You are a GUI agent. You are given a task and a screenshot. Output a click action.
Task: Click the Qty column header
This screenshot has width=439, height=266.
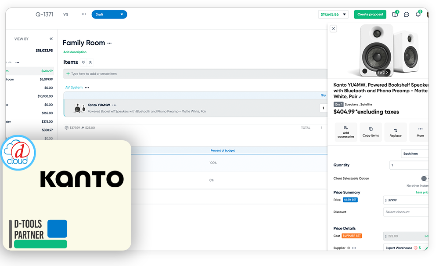click(x=324, y=95)
